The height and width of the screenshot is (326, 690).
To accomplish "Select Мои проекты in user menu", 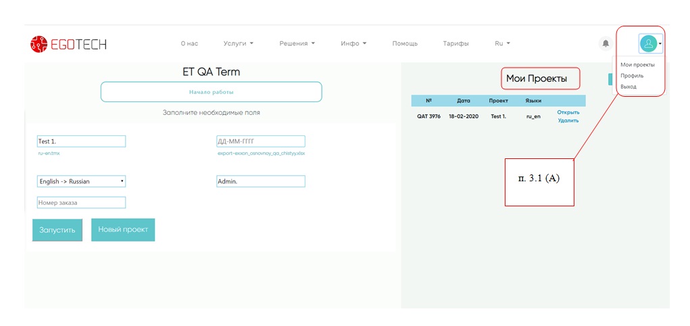I will [x=637, y=65].
